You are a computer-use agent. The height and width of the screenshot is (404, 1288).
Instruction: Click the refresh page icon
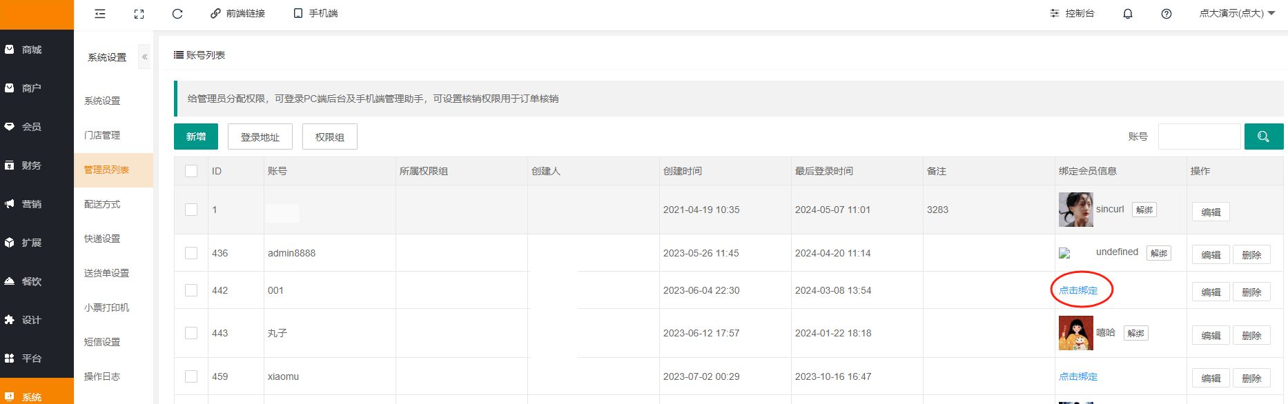[x=177, y=14]
